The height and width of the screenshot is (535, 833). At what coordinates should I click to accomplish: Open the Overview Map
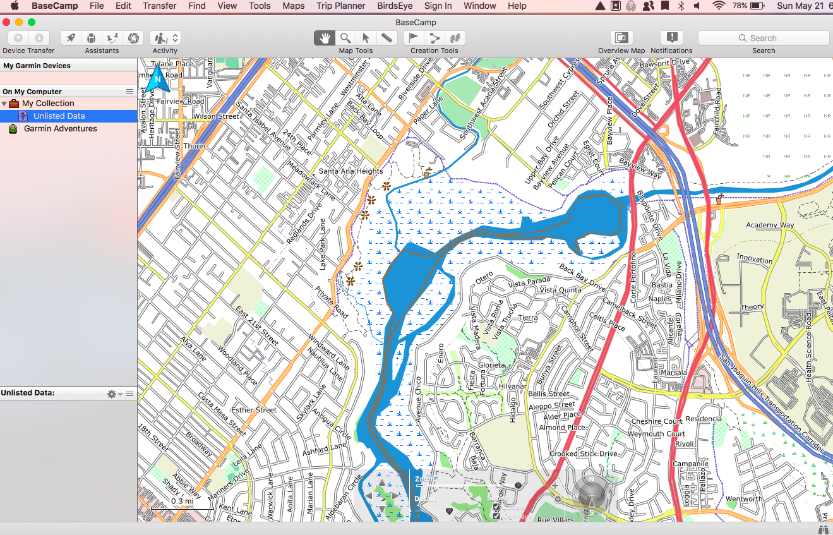click(621, 38)
